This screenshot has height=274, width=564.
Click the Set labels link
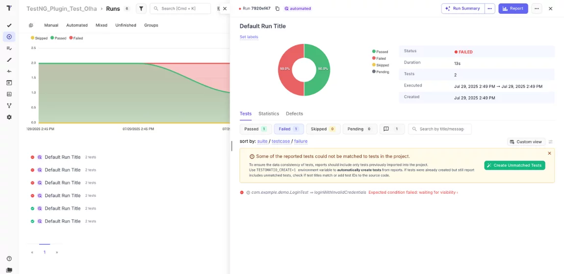click(x=249, y=37)
